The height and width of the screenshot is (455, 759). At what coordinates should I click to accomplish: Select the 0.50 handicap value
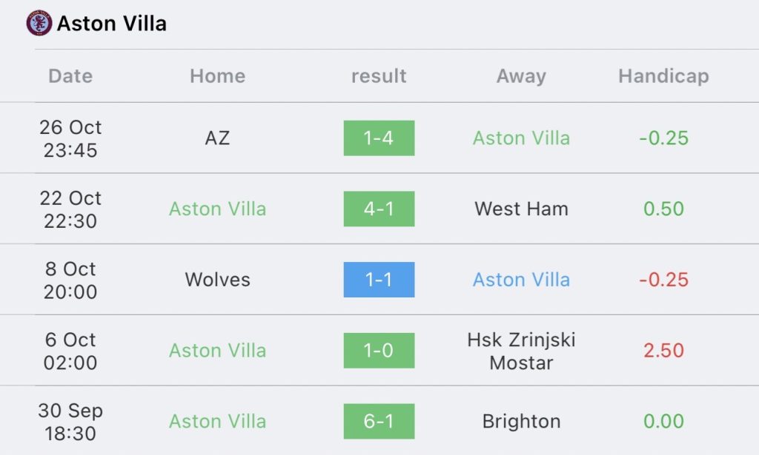pos(663,209)
